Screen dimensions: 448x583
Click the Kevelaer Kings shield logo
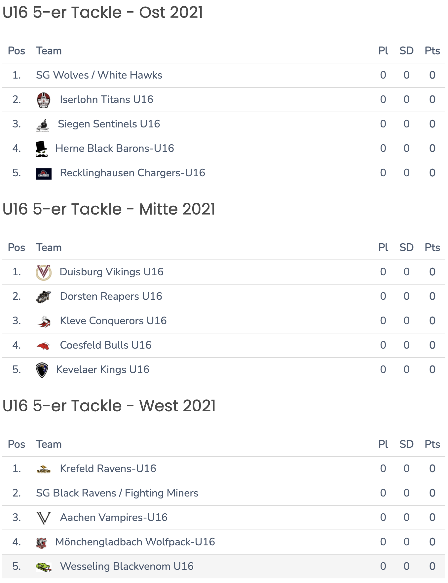click(42, 370)
